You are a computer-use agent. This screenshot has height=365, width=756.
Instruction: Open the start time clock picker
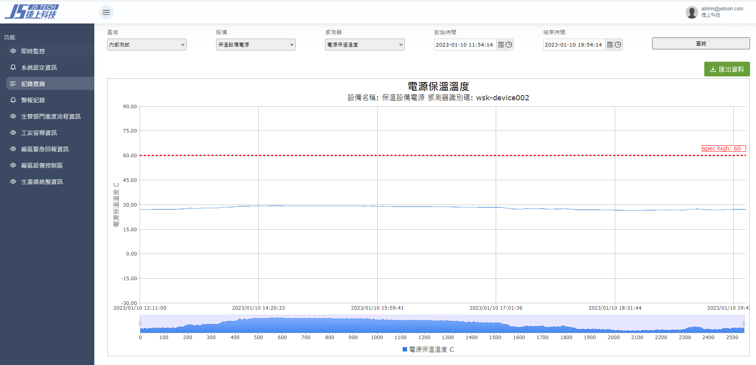point(509,45)
